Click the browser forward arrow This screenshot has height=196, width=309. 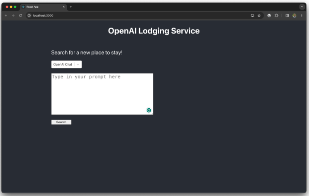13,15
